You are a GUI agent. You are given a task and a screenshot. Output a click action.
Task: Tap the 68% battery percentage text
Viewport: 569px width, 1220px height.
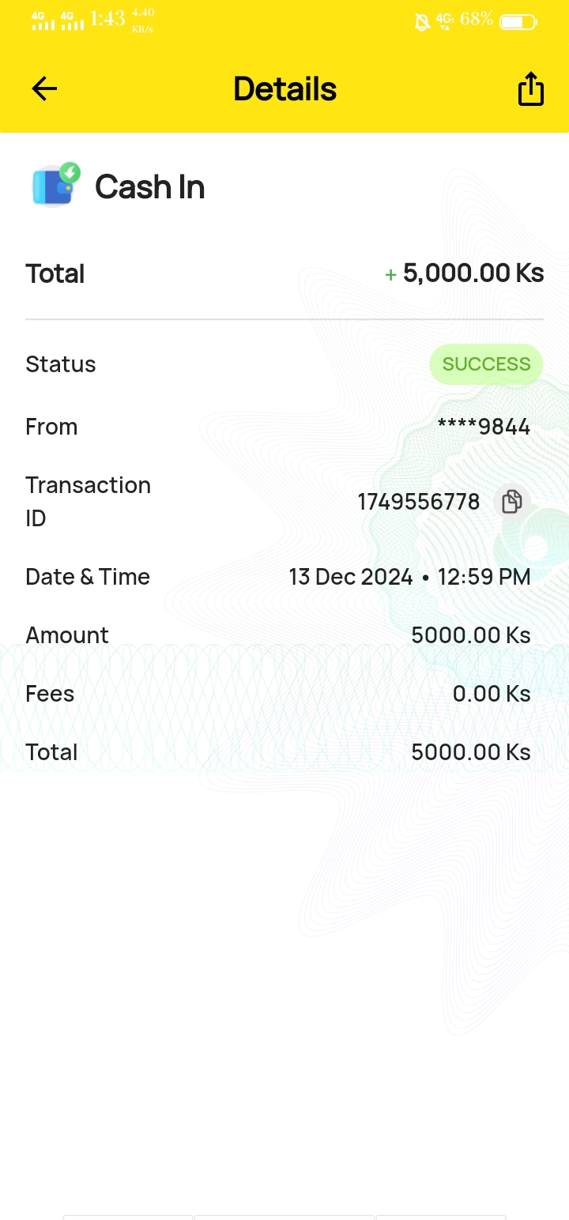pyautogui.click(x=476, y=19)
